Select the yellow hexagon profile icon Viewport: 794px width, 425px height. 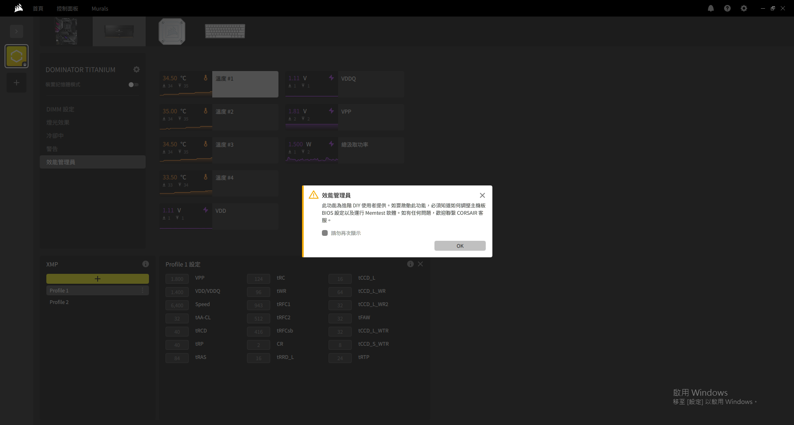coord(17,56)
